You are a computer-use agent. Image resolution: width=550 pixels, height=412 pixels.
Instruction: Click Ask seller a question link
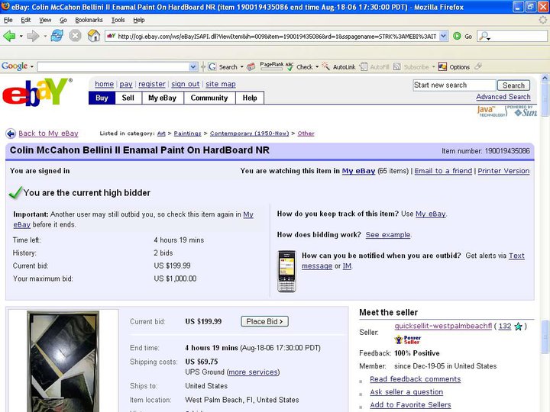(406, 392)
